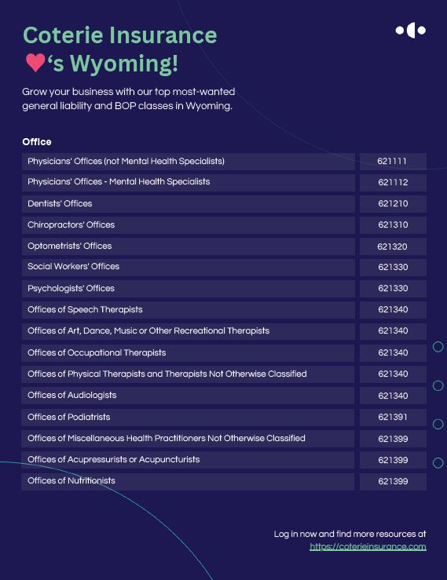Click the pink heart icon
This screenshot has width=447, height=580.
click(x=35, y=62)
